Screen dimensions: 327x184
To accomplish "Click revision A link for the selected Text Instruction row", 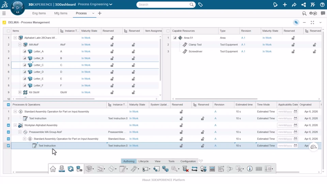I will [x=215, y=145].
